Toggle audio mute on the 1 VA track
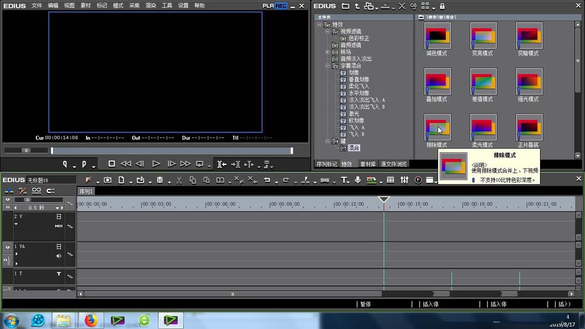Screen dimensions: 585x329 point(58,256)
